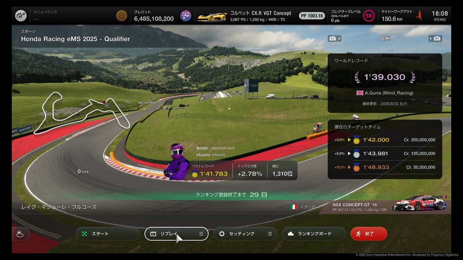Click the Cr. 50,000,000 reward amount

point(421,167)
